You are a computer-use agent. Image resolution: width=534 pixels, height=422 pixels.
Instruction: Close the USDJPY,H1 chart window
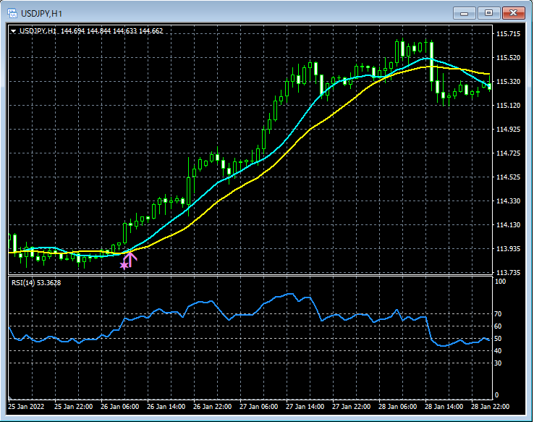(513, 13)
